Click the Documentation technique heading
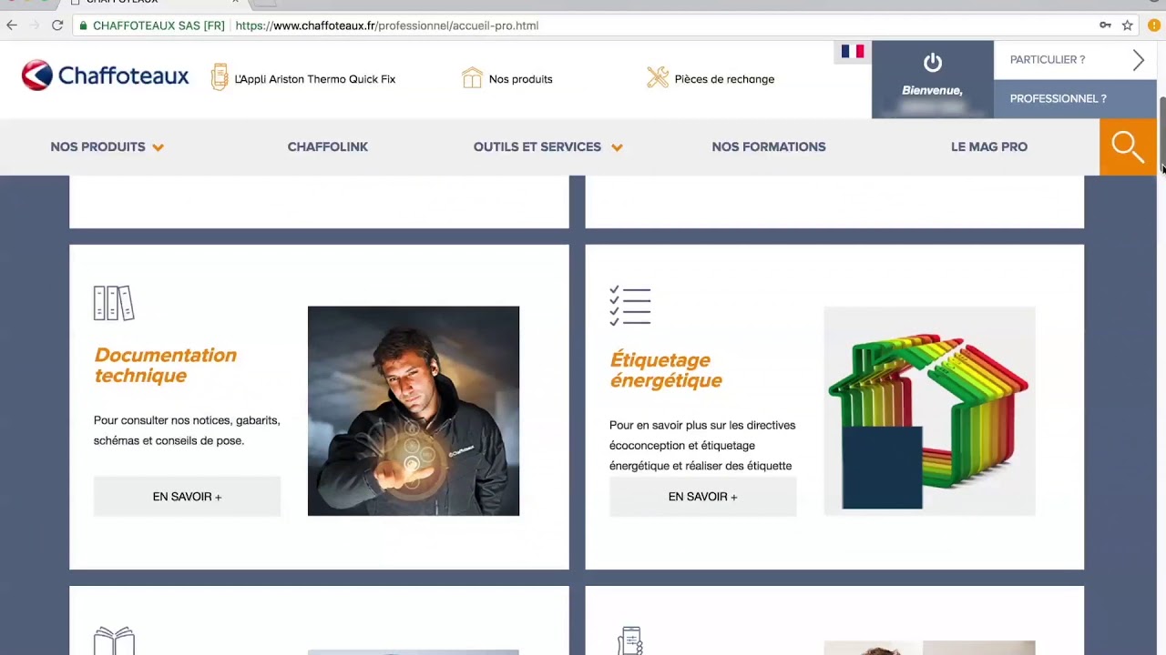This screenshot has width=1166, height=655. click(165, 365)
